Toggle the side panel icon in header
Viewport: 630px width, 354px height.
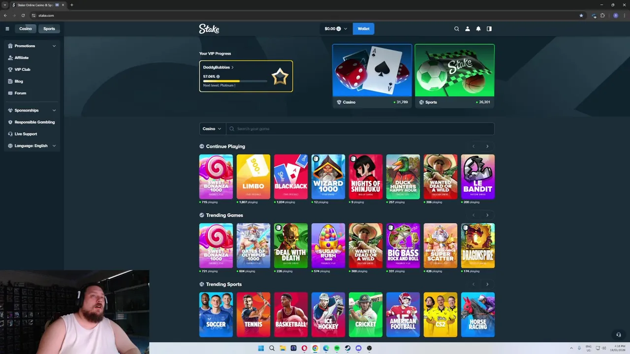[x=489, y=29]
